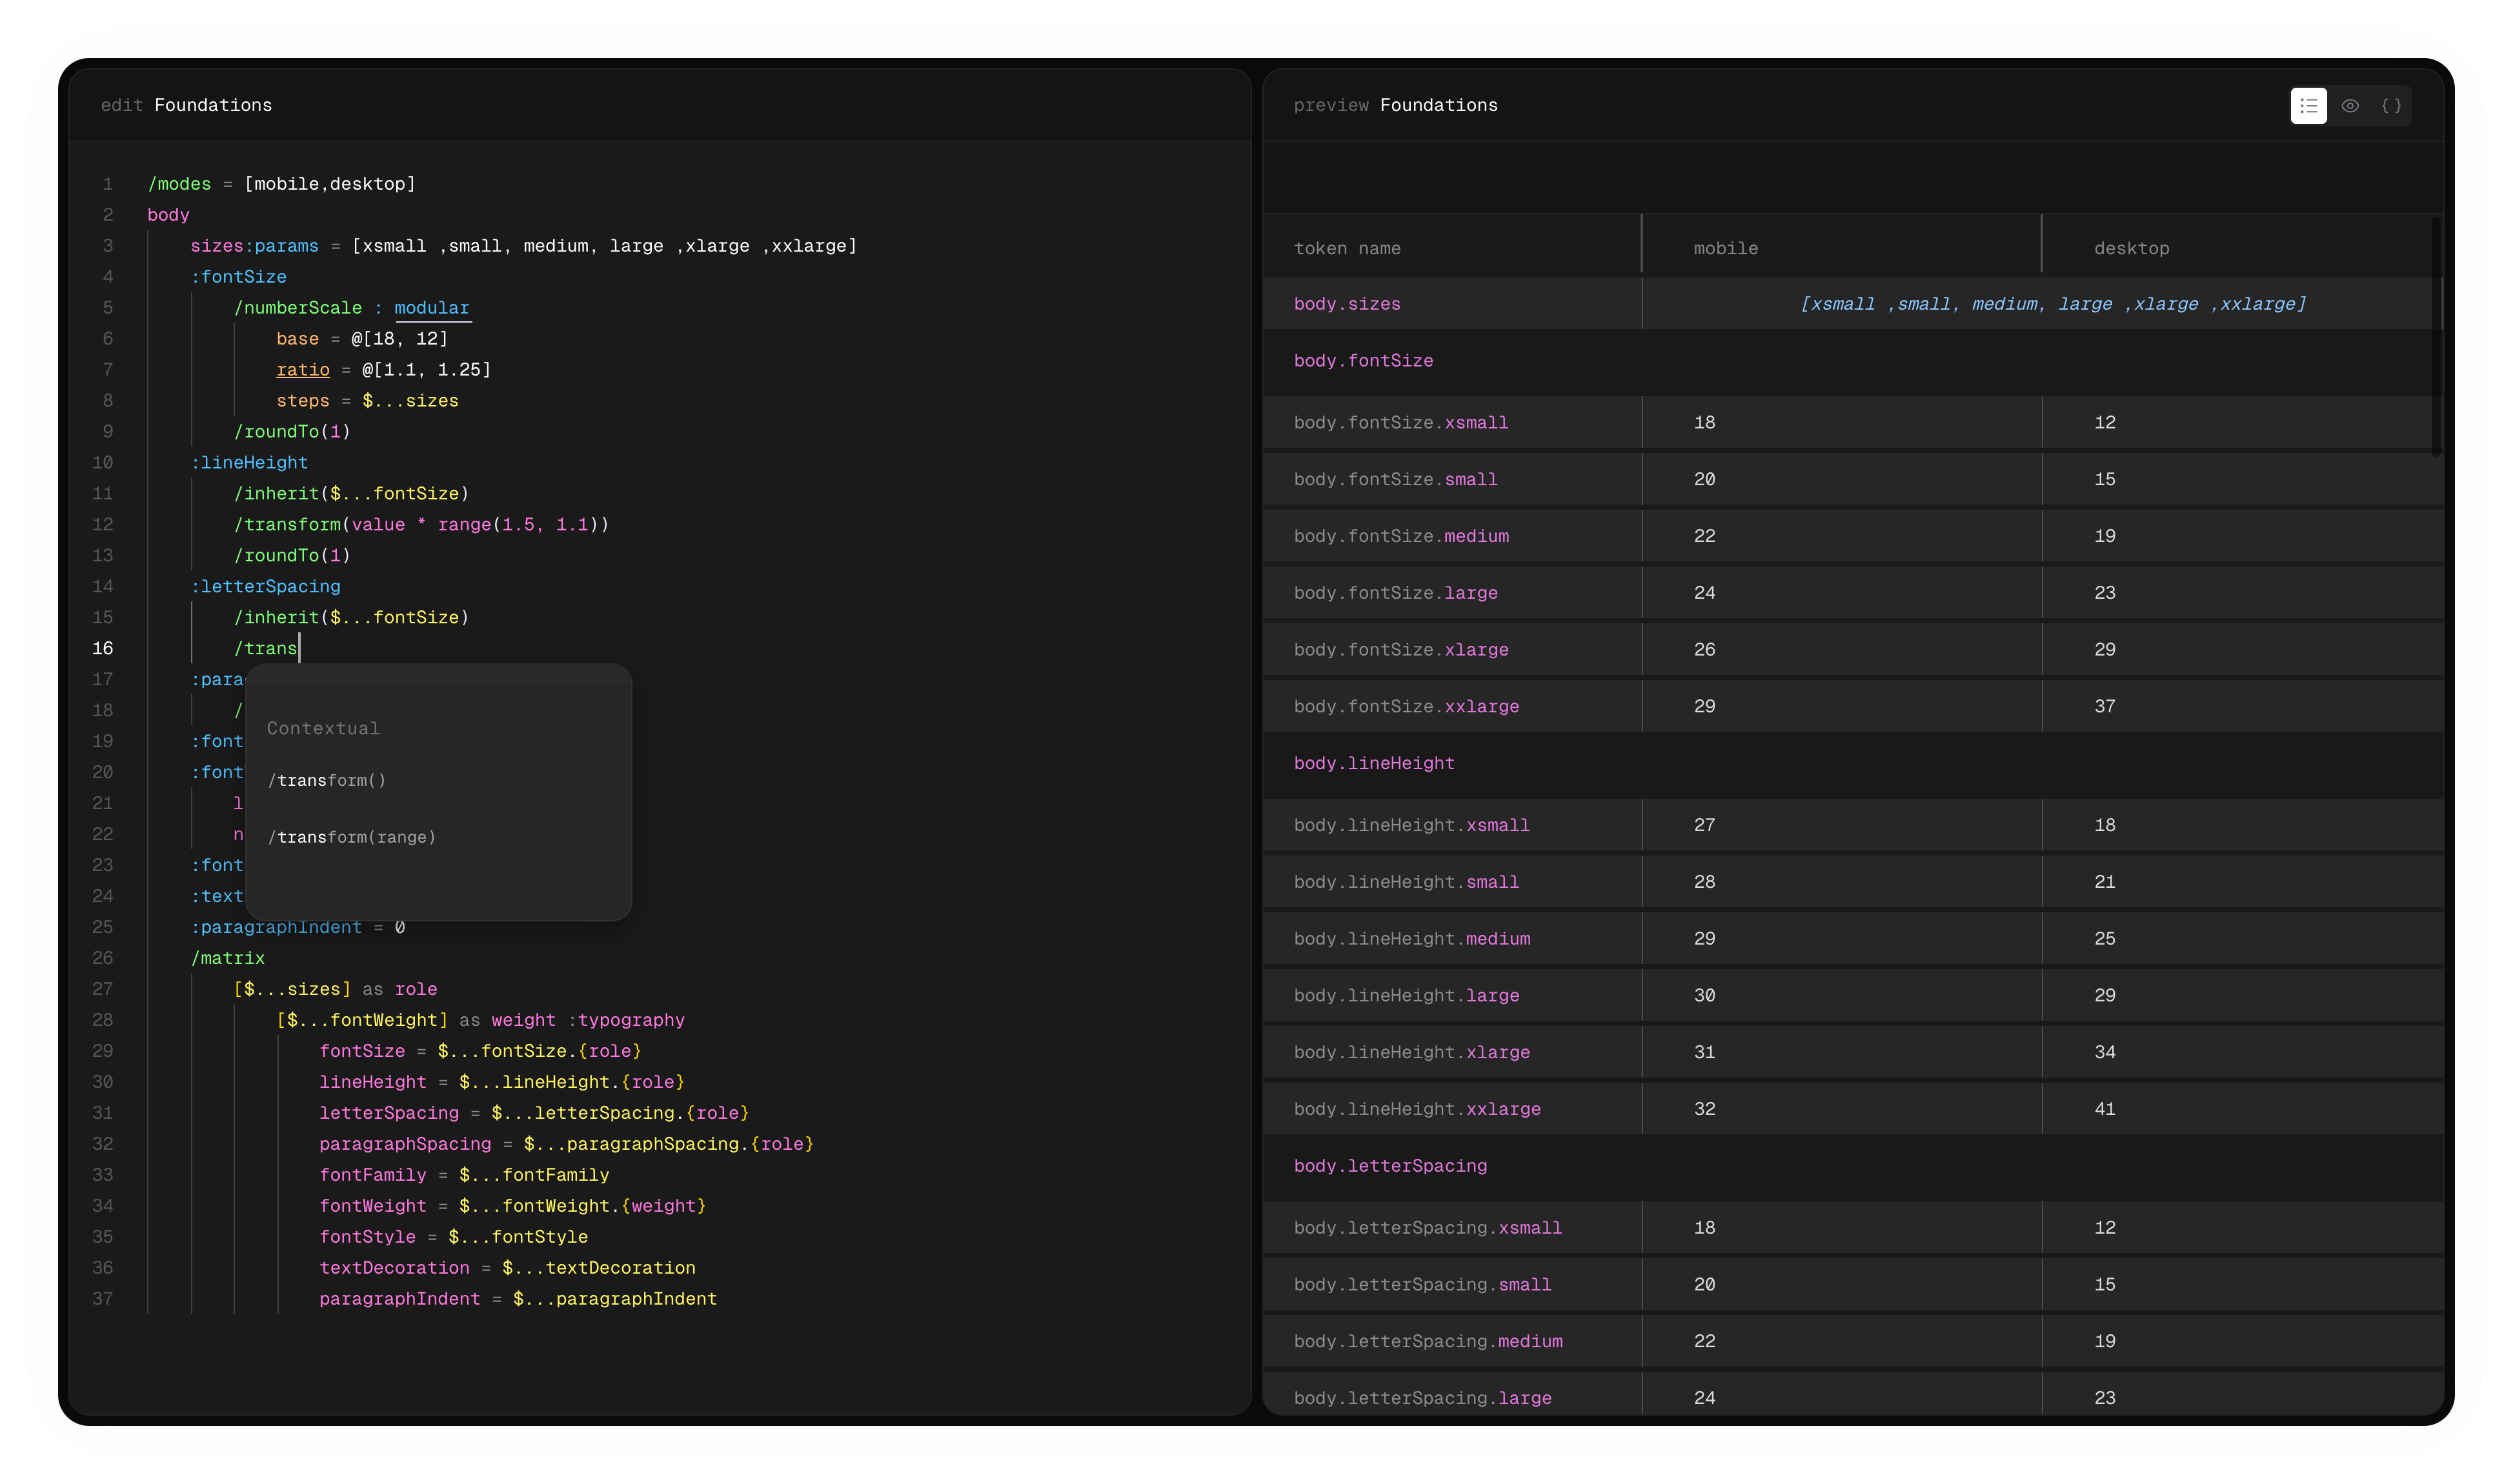The height and width of the screenshot is (1484, 2513).
Task: Click the underlined modular link on line 5
Action: click(432, 307)
